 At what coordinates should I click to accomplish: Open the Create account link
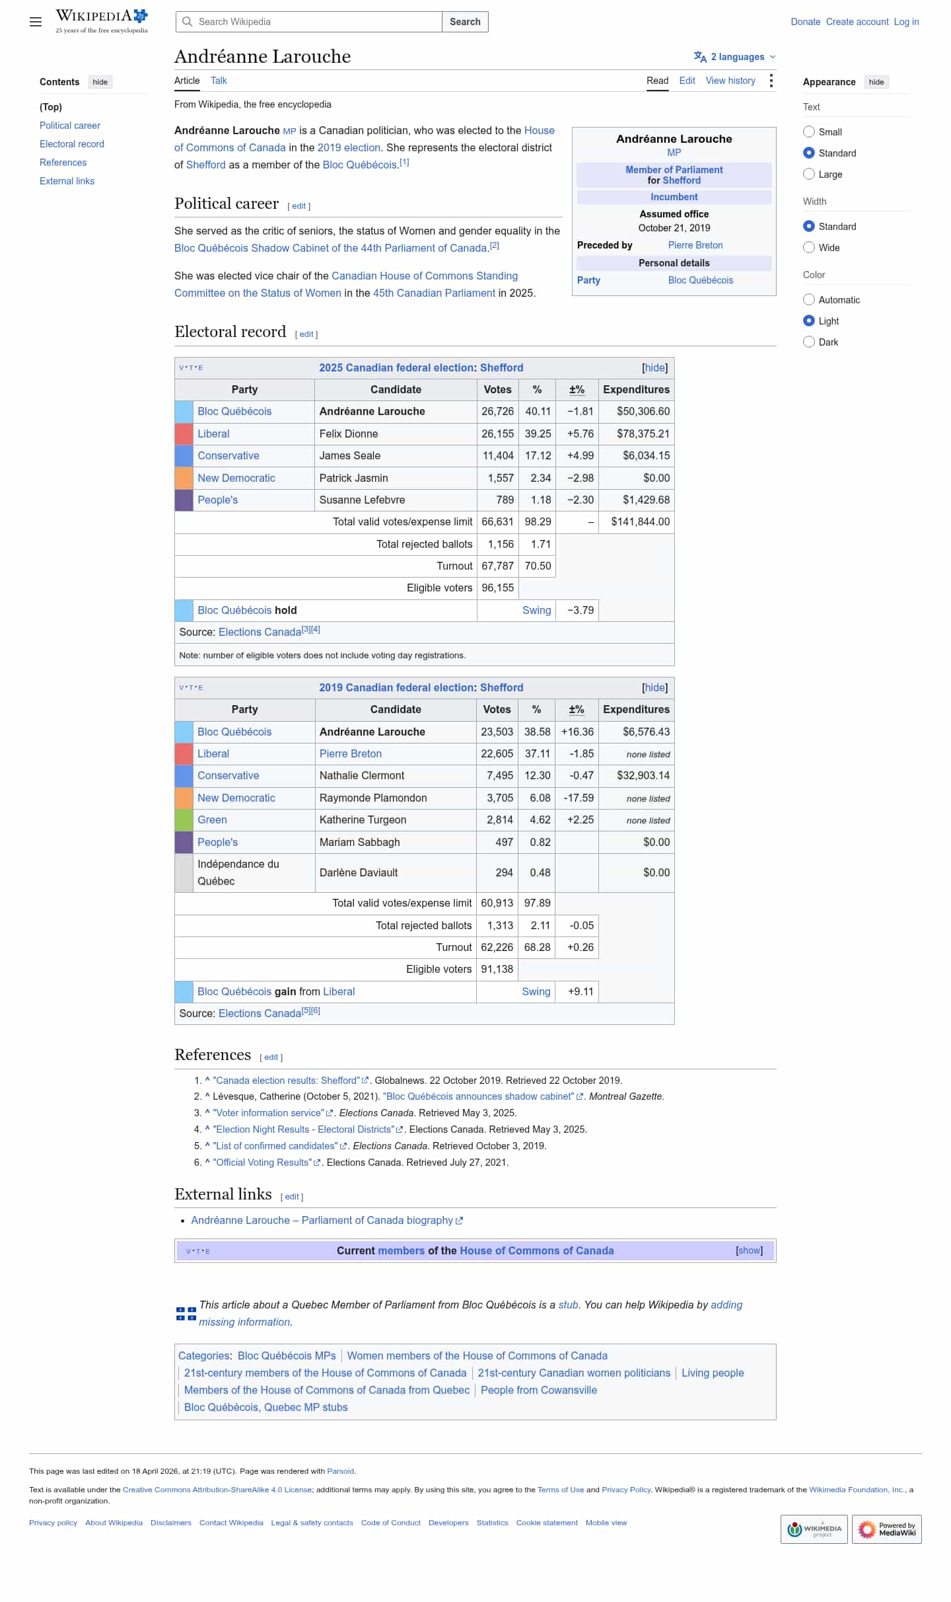click(x=857, y=22)
